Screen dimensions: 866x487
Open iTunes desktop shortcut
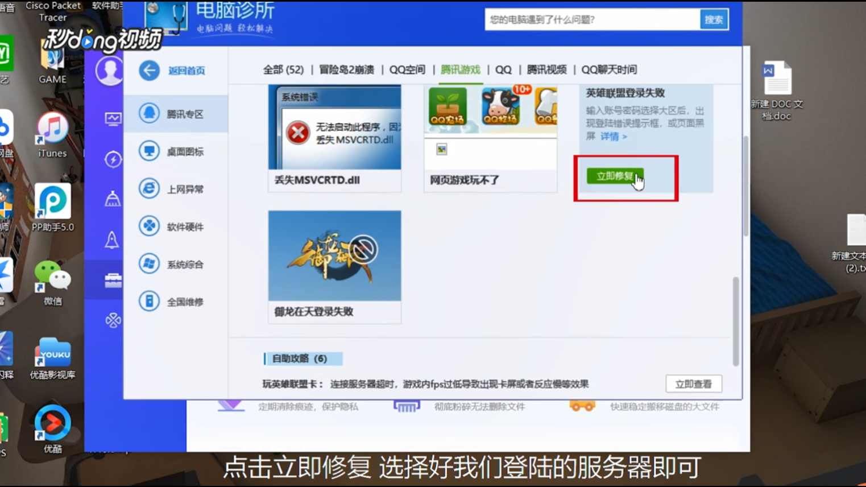[x=52, y=135]
